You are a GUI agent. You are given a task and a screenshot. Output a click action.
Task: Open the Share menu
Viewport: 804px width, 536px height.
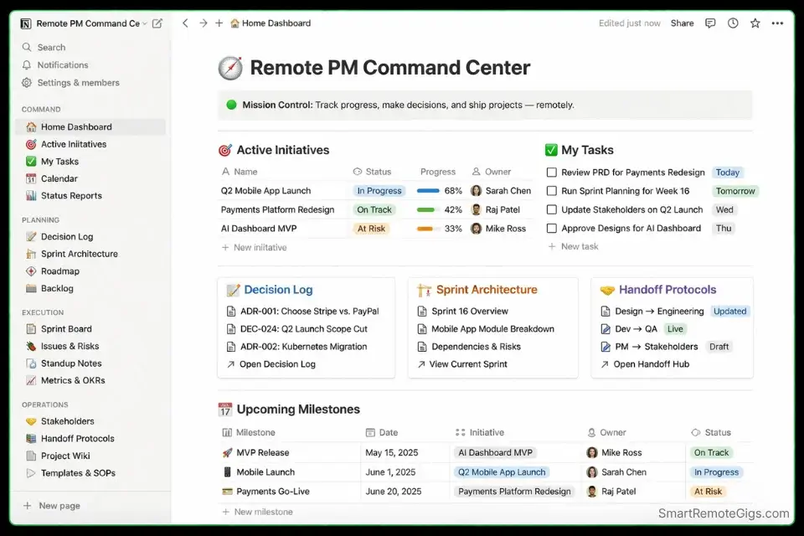click(682, 23)
